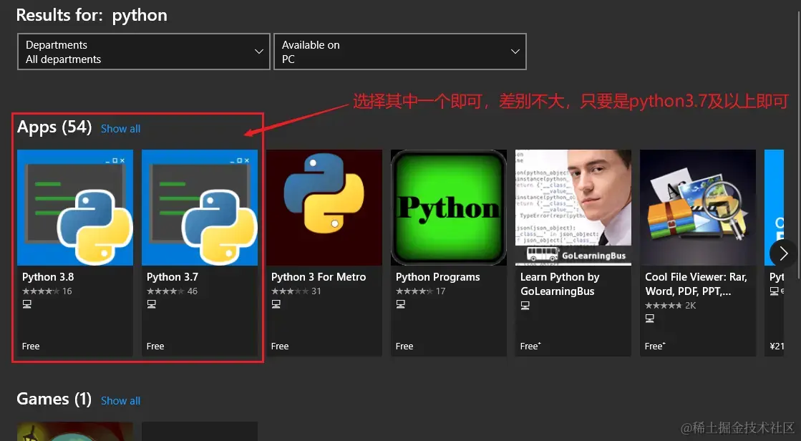Click the PC device icon under Python 3.8
Viewport: 801px width, 441px height.
[x=25, y=304]
